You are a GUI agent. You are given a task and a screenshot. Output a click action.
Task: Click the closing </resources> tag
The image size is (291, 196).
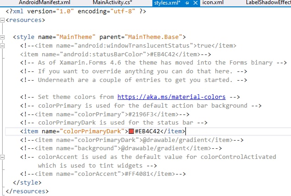tap(27, 191)
